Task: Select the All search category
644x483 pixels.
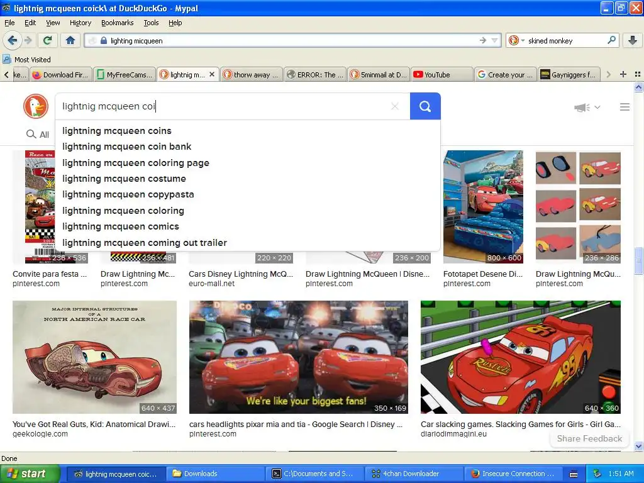Action: click(x=38, y=135)
